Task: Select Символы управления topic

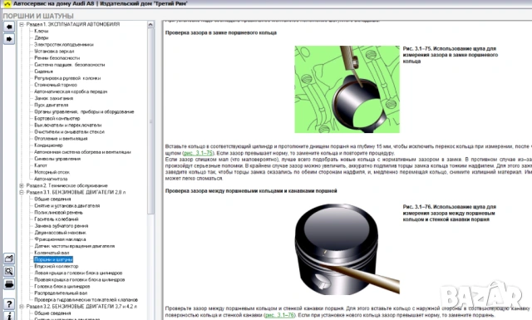Action: pos(57,159)
